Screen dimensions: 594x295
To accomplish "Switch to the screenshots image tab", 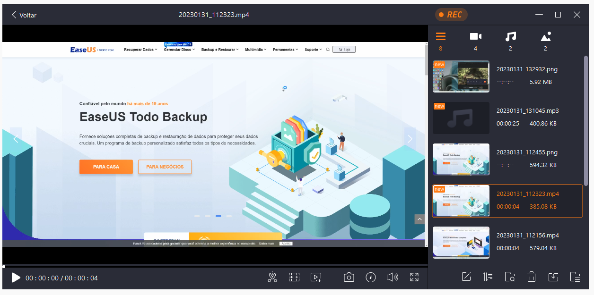I will (x=545, y=41).
